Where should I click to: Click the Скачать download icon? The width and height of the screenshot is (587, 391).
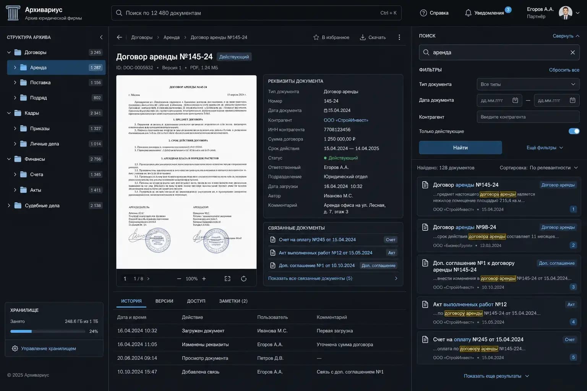[x=363, y=37]
